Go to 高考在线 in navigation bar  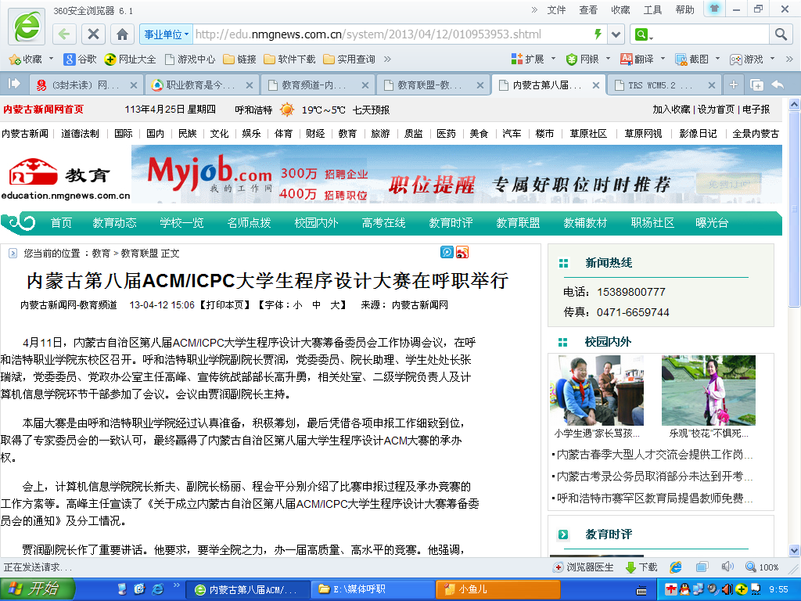383,223
